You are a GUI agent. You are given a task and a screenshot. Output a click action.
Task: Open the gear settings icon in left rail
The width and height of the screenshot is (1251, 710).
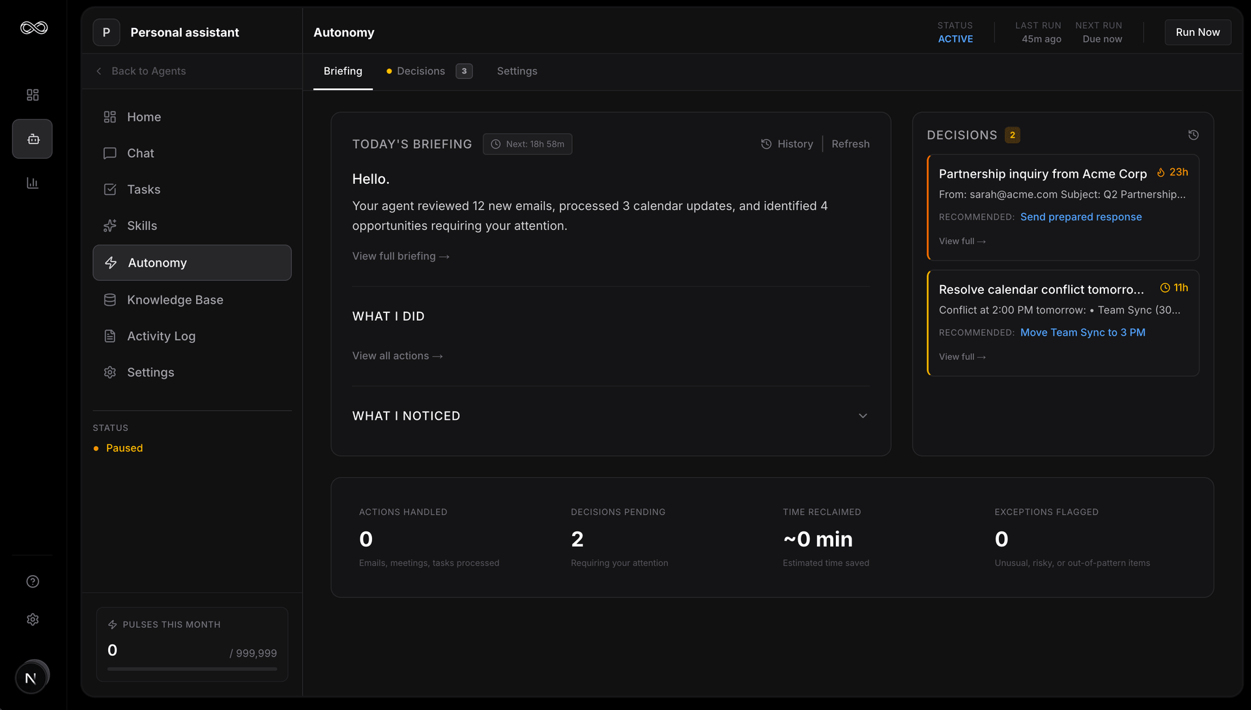click(x=32, y=619)
